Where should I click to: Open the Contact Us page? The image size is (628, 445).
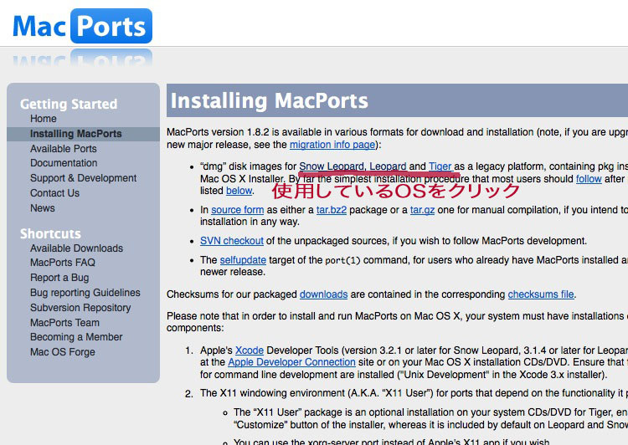point(55,193)
